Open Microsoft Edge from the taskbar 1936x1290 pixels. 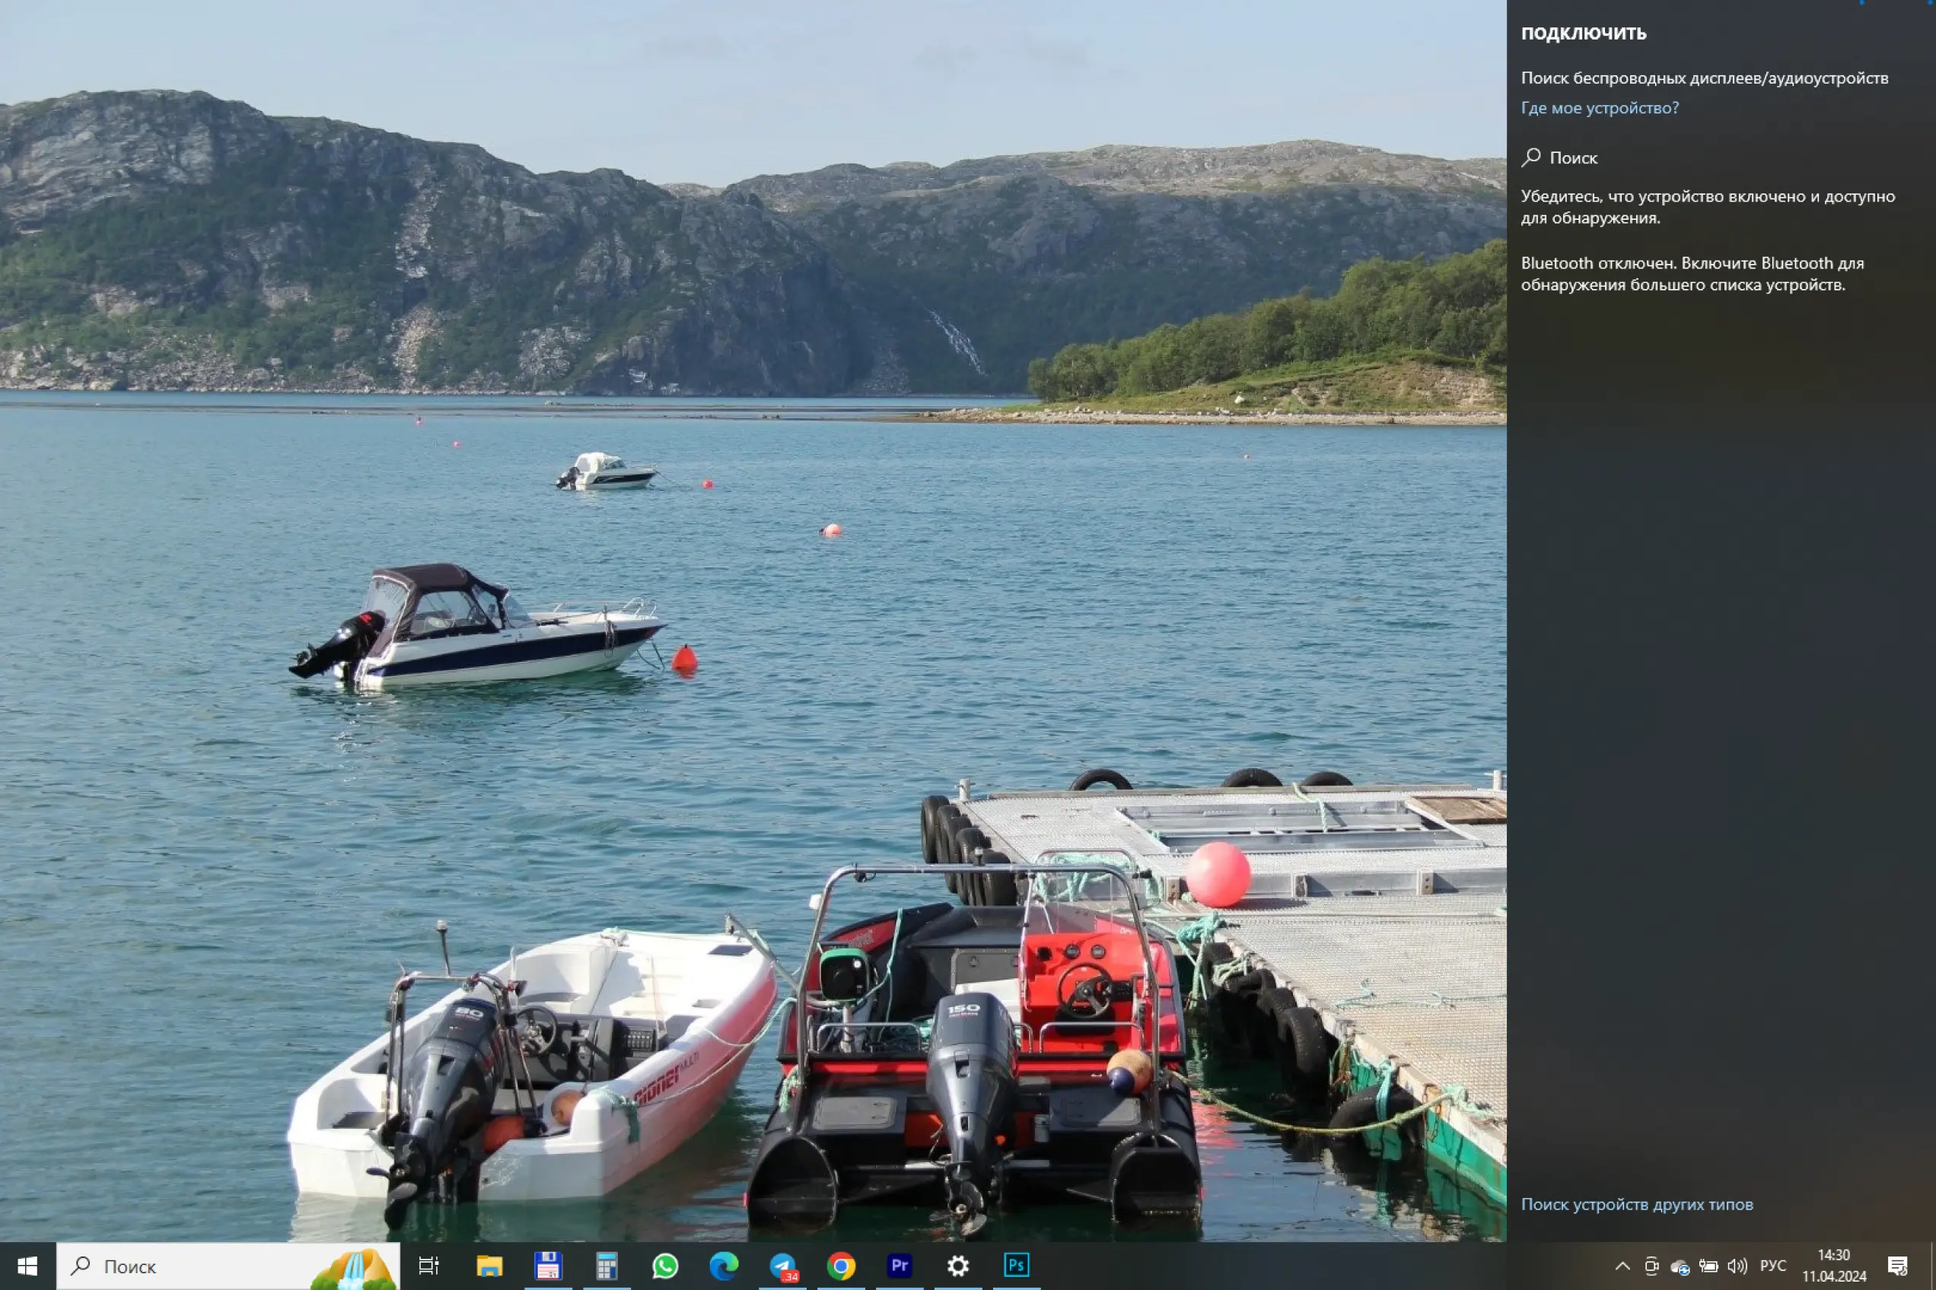coord(724,1266)
